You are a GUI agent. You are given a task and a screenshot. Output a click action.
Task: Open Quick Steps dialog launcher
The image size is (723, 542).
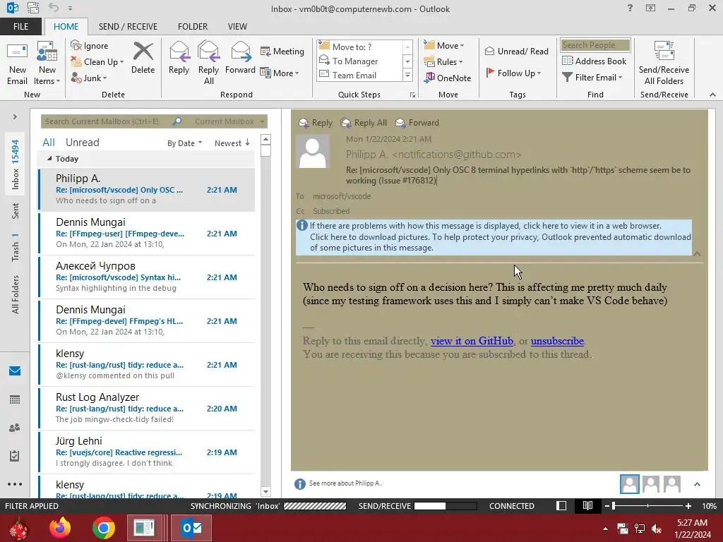pos(412,95)
